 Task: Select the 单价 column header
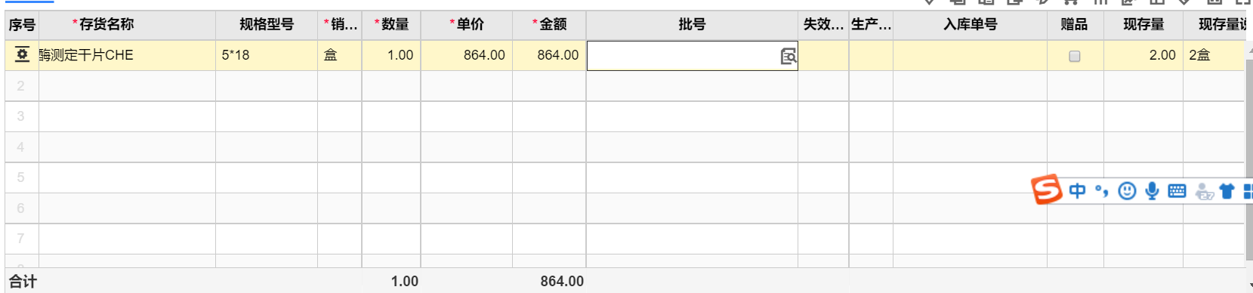click(x=467, y=24)
